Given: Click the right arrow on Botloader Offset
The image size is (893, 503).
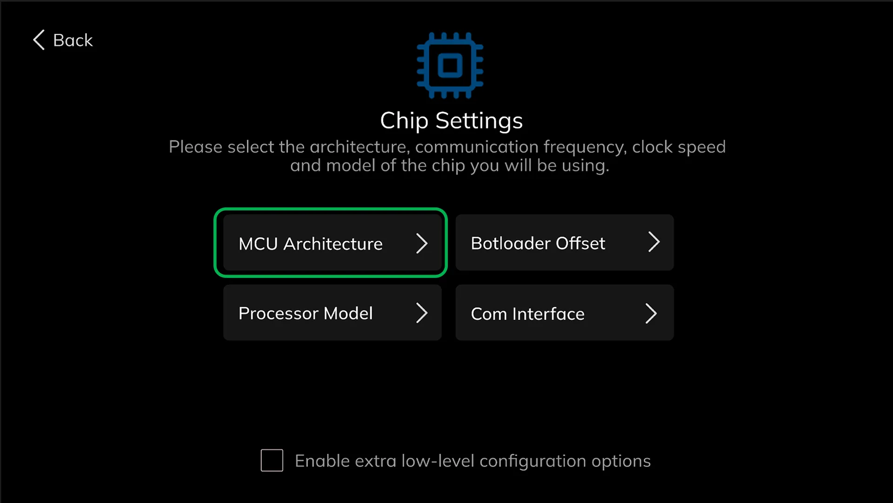Looking at the screenshot, I should 654,242.
